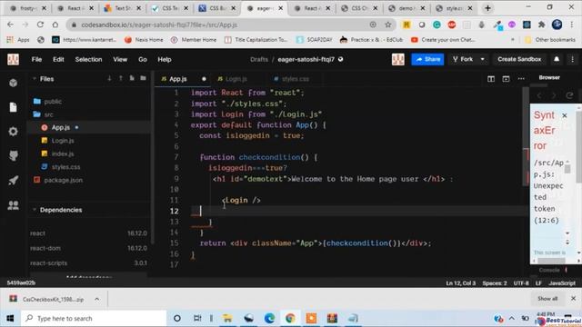Open Edge from the taskbar
This screenshot has width=582, height=327.
coord(269,318)
